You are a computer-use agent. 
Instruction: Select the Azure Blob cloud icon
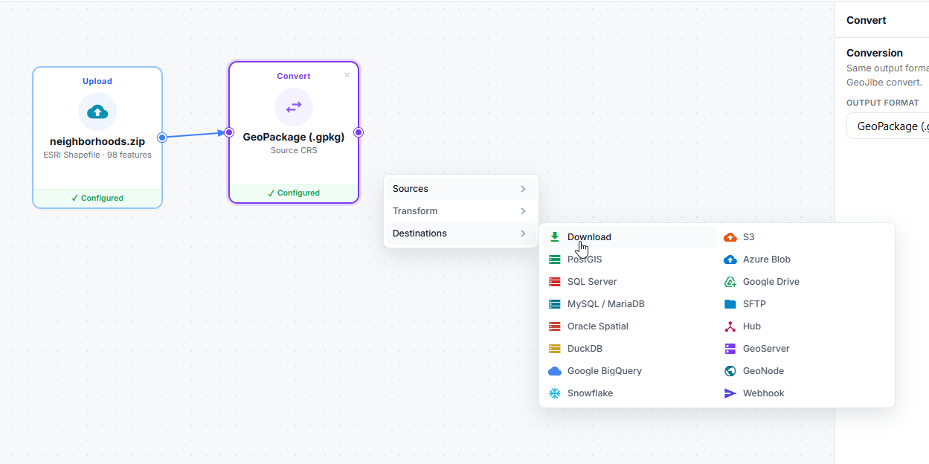[x=730, y=260]
